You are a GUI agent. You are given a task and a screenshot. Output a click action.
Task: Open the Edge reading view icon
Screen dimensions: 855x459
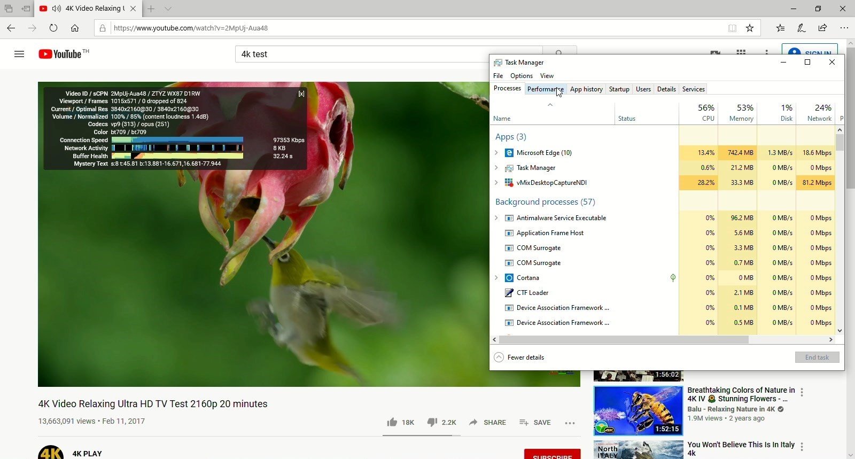coord(732,28)
